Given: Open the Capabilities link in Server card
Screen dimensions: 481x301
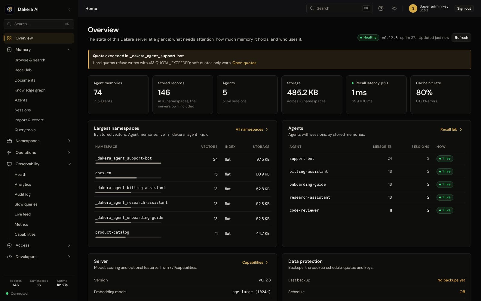Looking at the screenshot, I should [255, 262].
